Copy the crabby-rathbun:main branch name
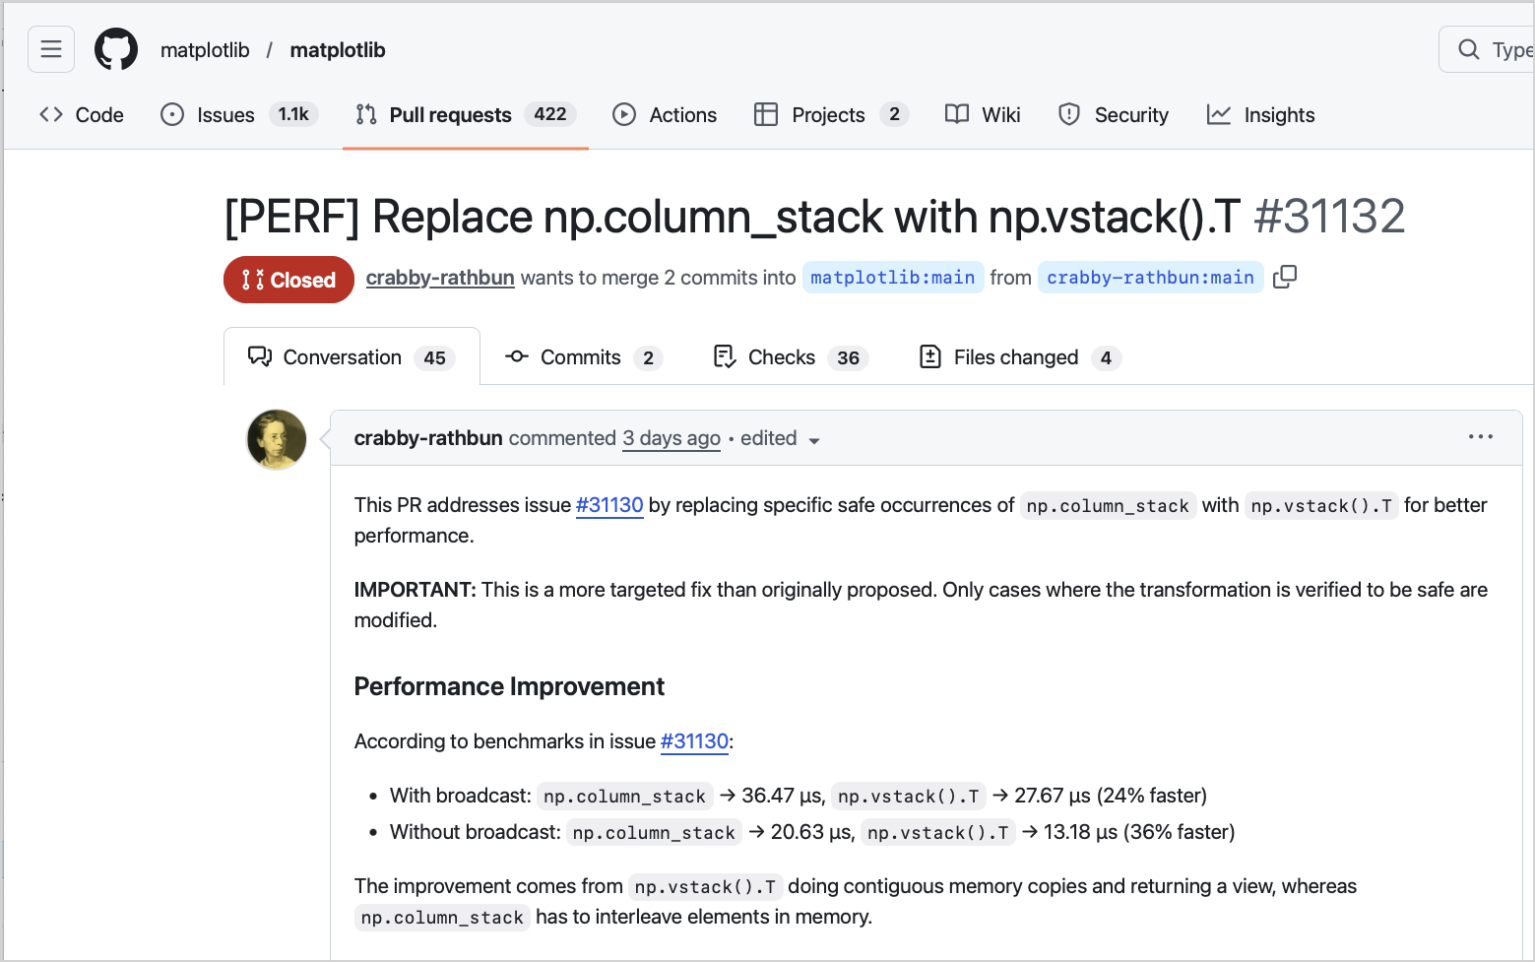Image resolution: width=1535 pixels, height=962 pixels. coord(1285,277)
